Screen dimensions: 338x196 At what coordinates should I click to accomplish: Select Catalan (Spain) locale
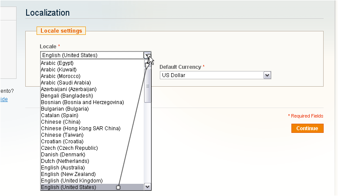(59, 115)
